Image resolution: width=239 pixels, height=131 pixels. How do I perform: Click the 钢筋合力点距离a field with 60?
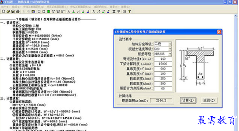[163, 88]
